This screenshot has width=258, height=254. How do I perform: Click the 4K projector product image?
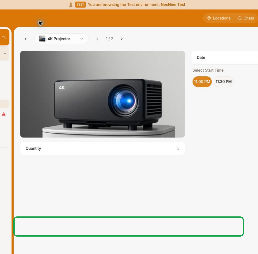coord(103,94)
